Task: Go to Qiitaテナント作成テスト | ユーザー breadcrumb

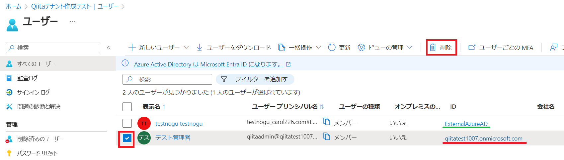Action: [x=75, y=6]
